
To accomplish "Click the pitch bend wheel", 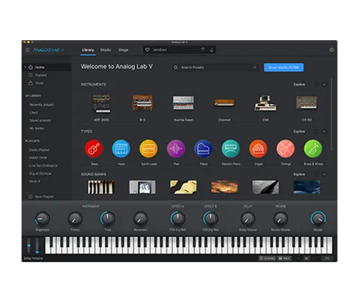I will click(29, 246).
